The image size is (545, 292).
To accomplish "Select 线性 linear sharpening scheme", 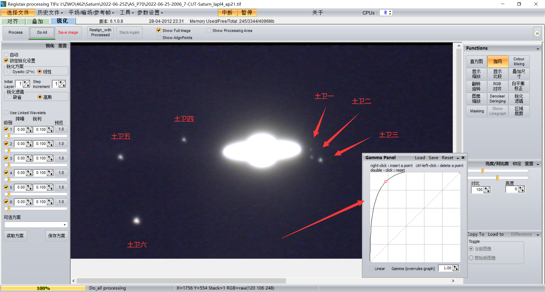I will coord(40,71).
